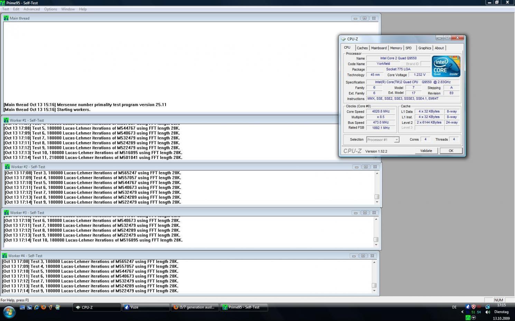Click the Intel Core 2 Quad logo
The width and height of the screenshot is (515, 321).
pos(446,66)
